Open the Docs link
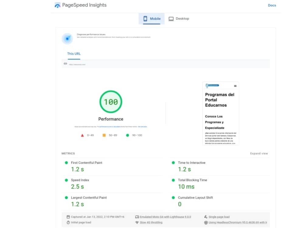 (x=271, y=5)
